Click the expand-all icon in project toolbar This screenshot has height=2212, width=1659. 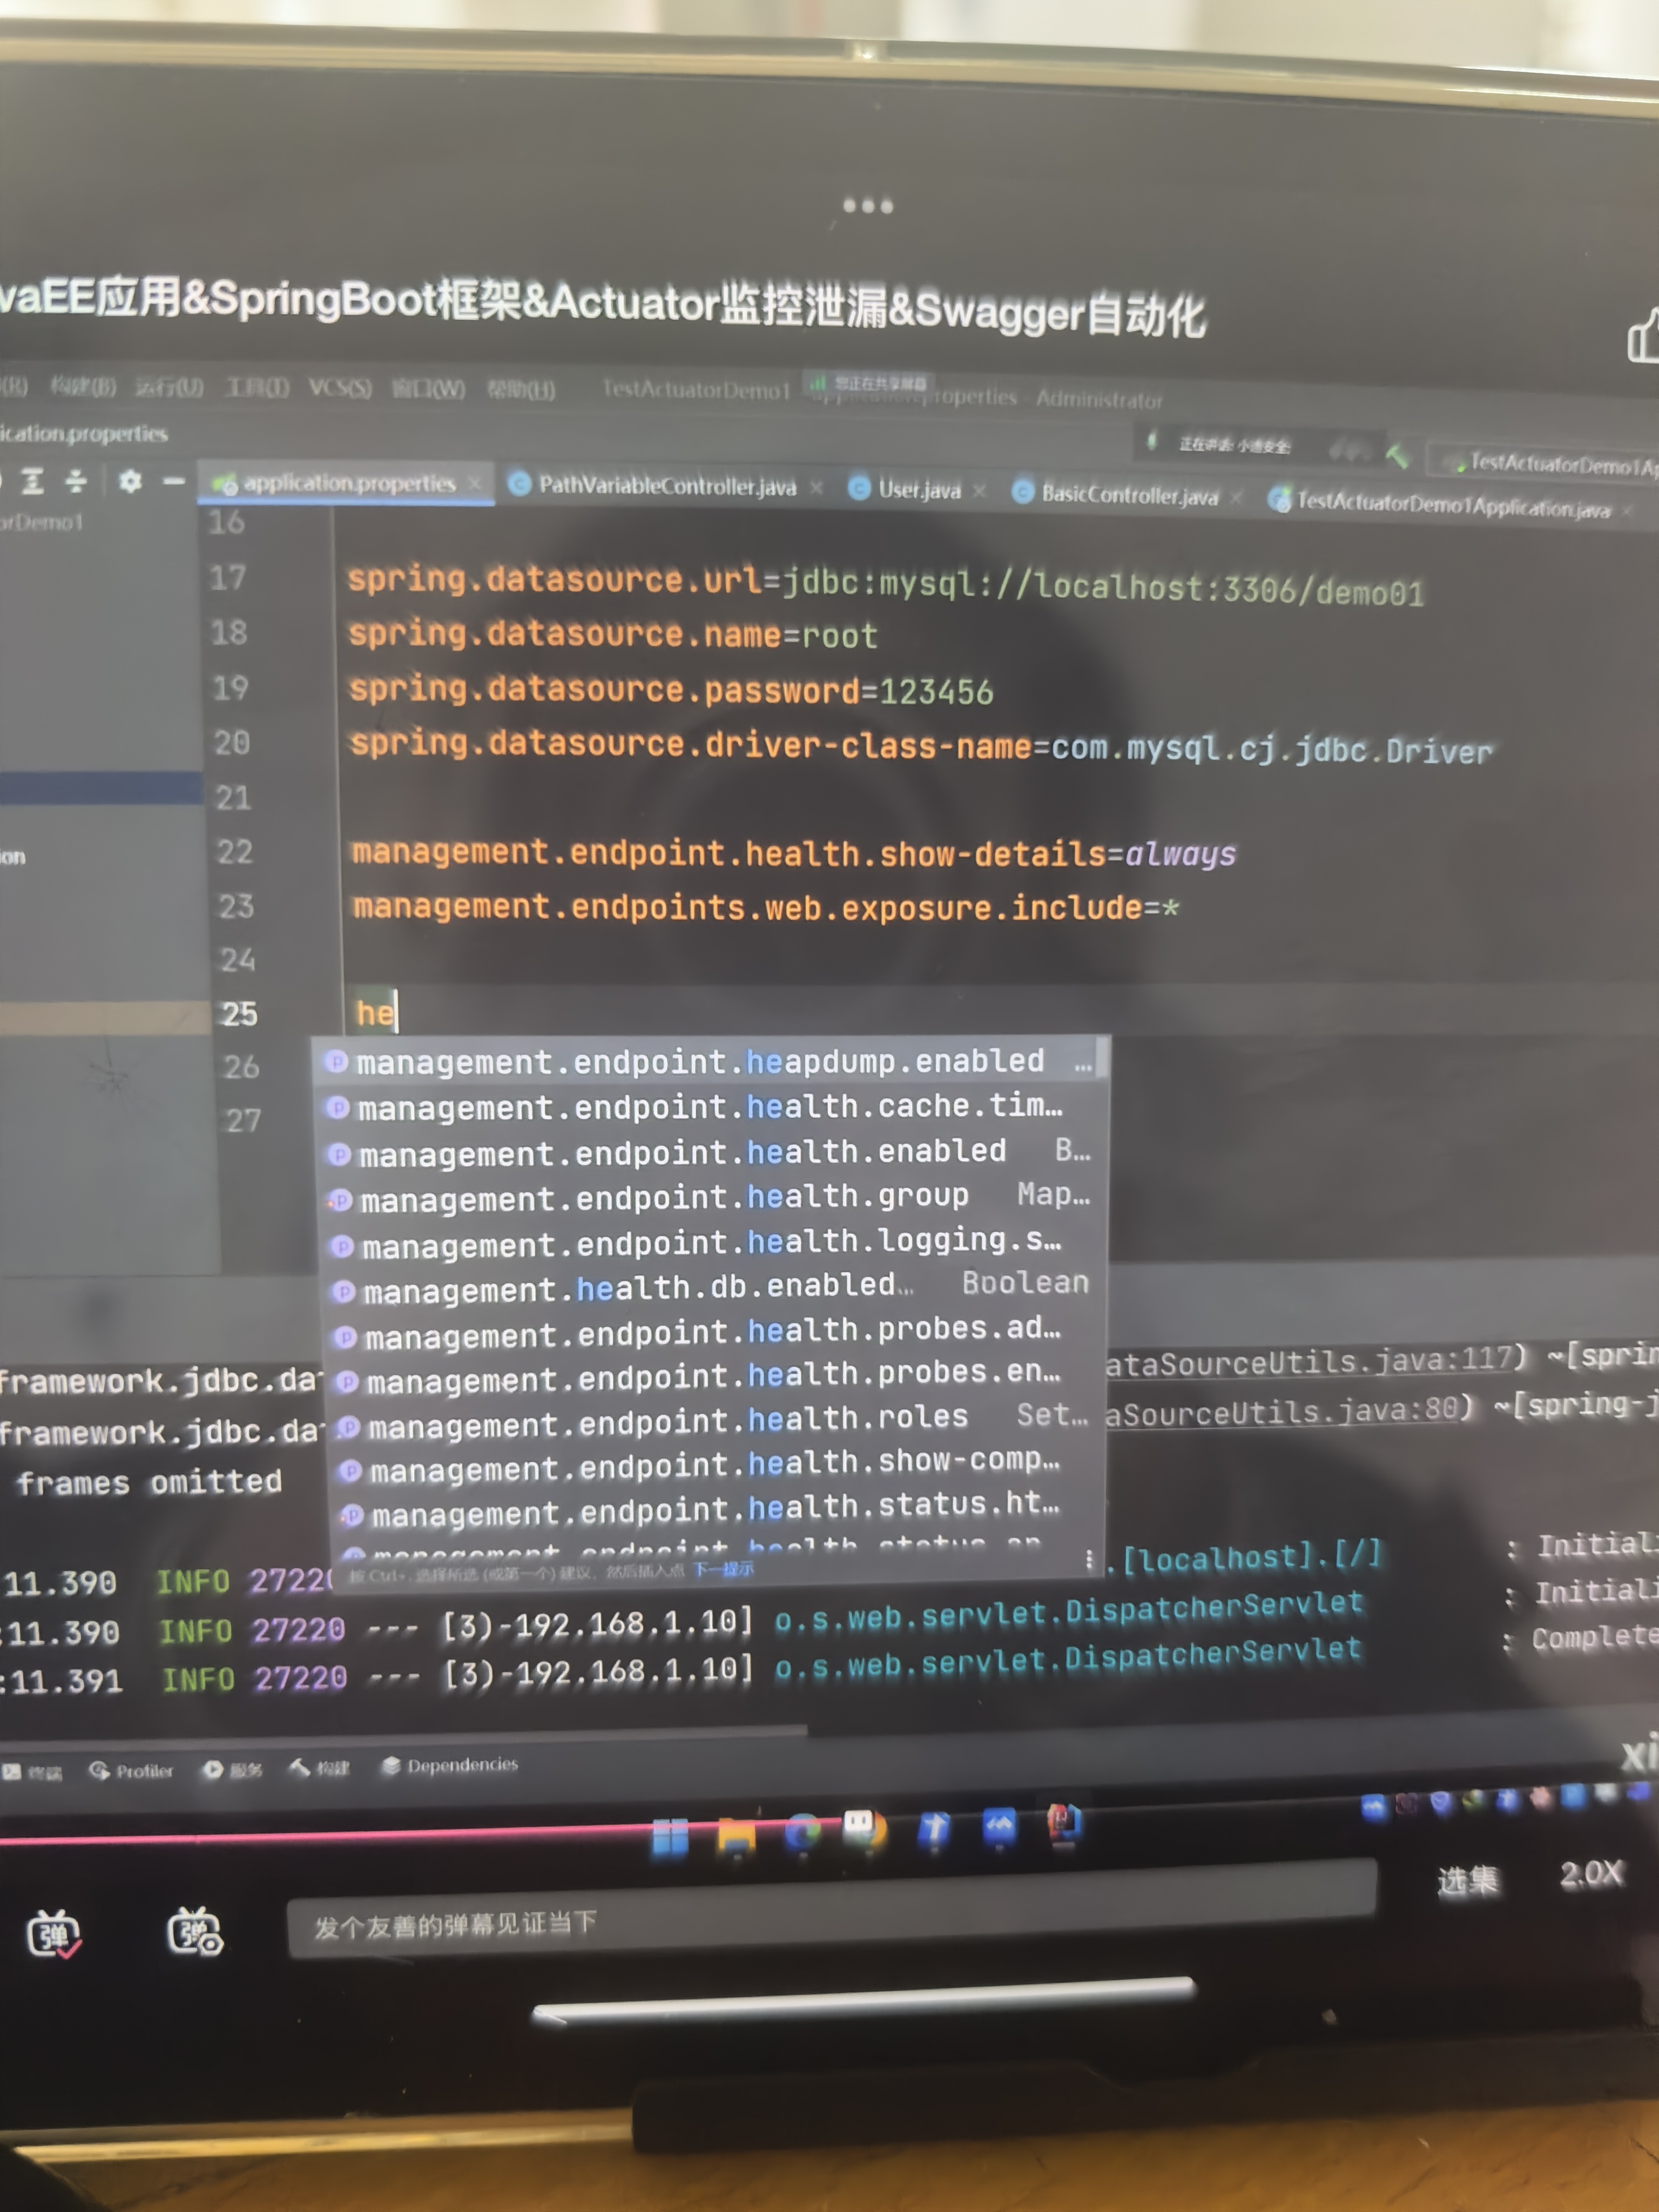[x=33, y=482]
